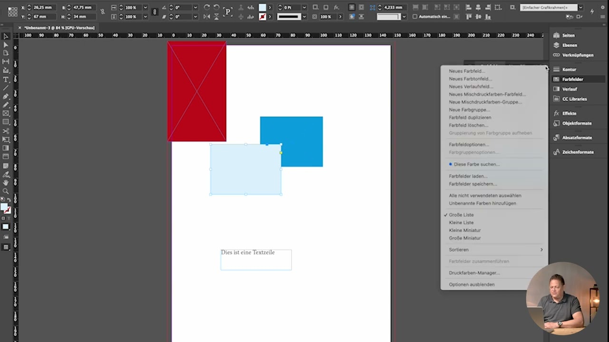Viewport: 609px width, 342px height.
Task: Choose Optionen ausblenden menu entry
Action: pos(471,285)
